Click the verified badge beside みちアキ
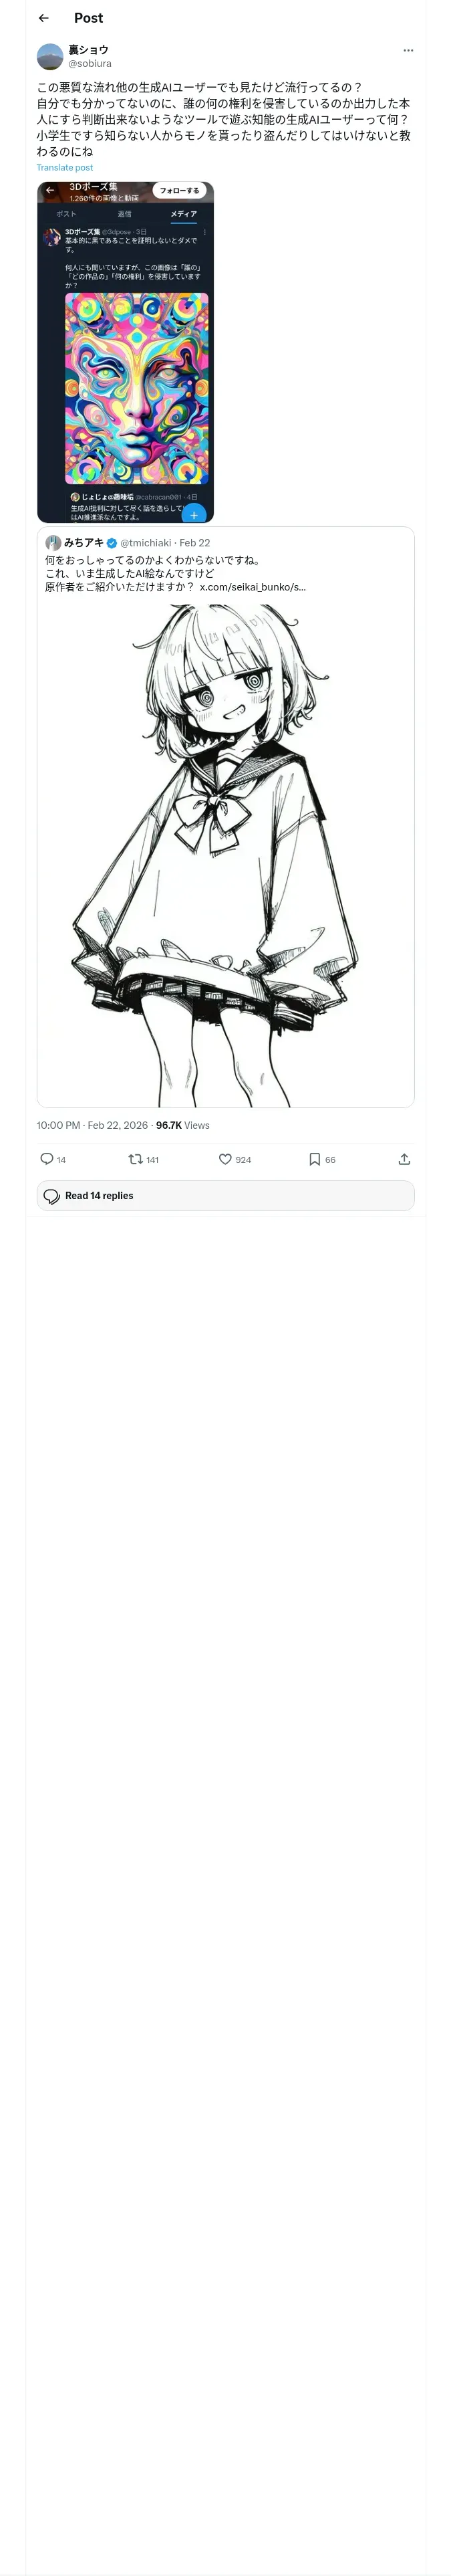This screenshot has height=2576, width=451. pos(112,543)
